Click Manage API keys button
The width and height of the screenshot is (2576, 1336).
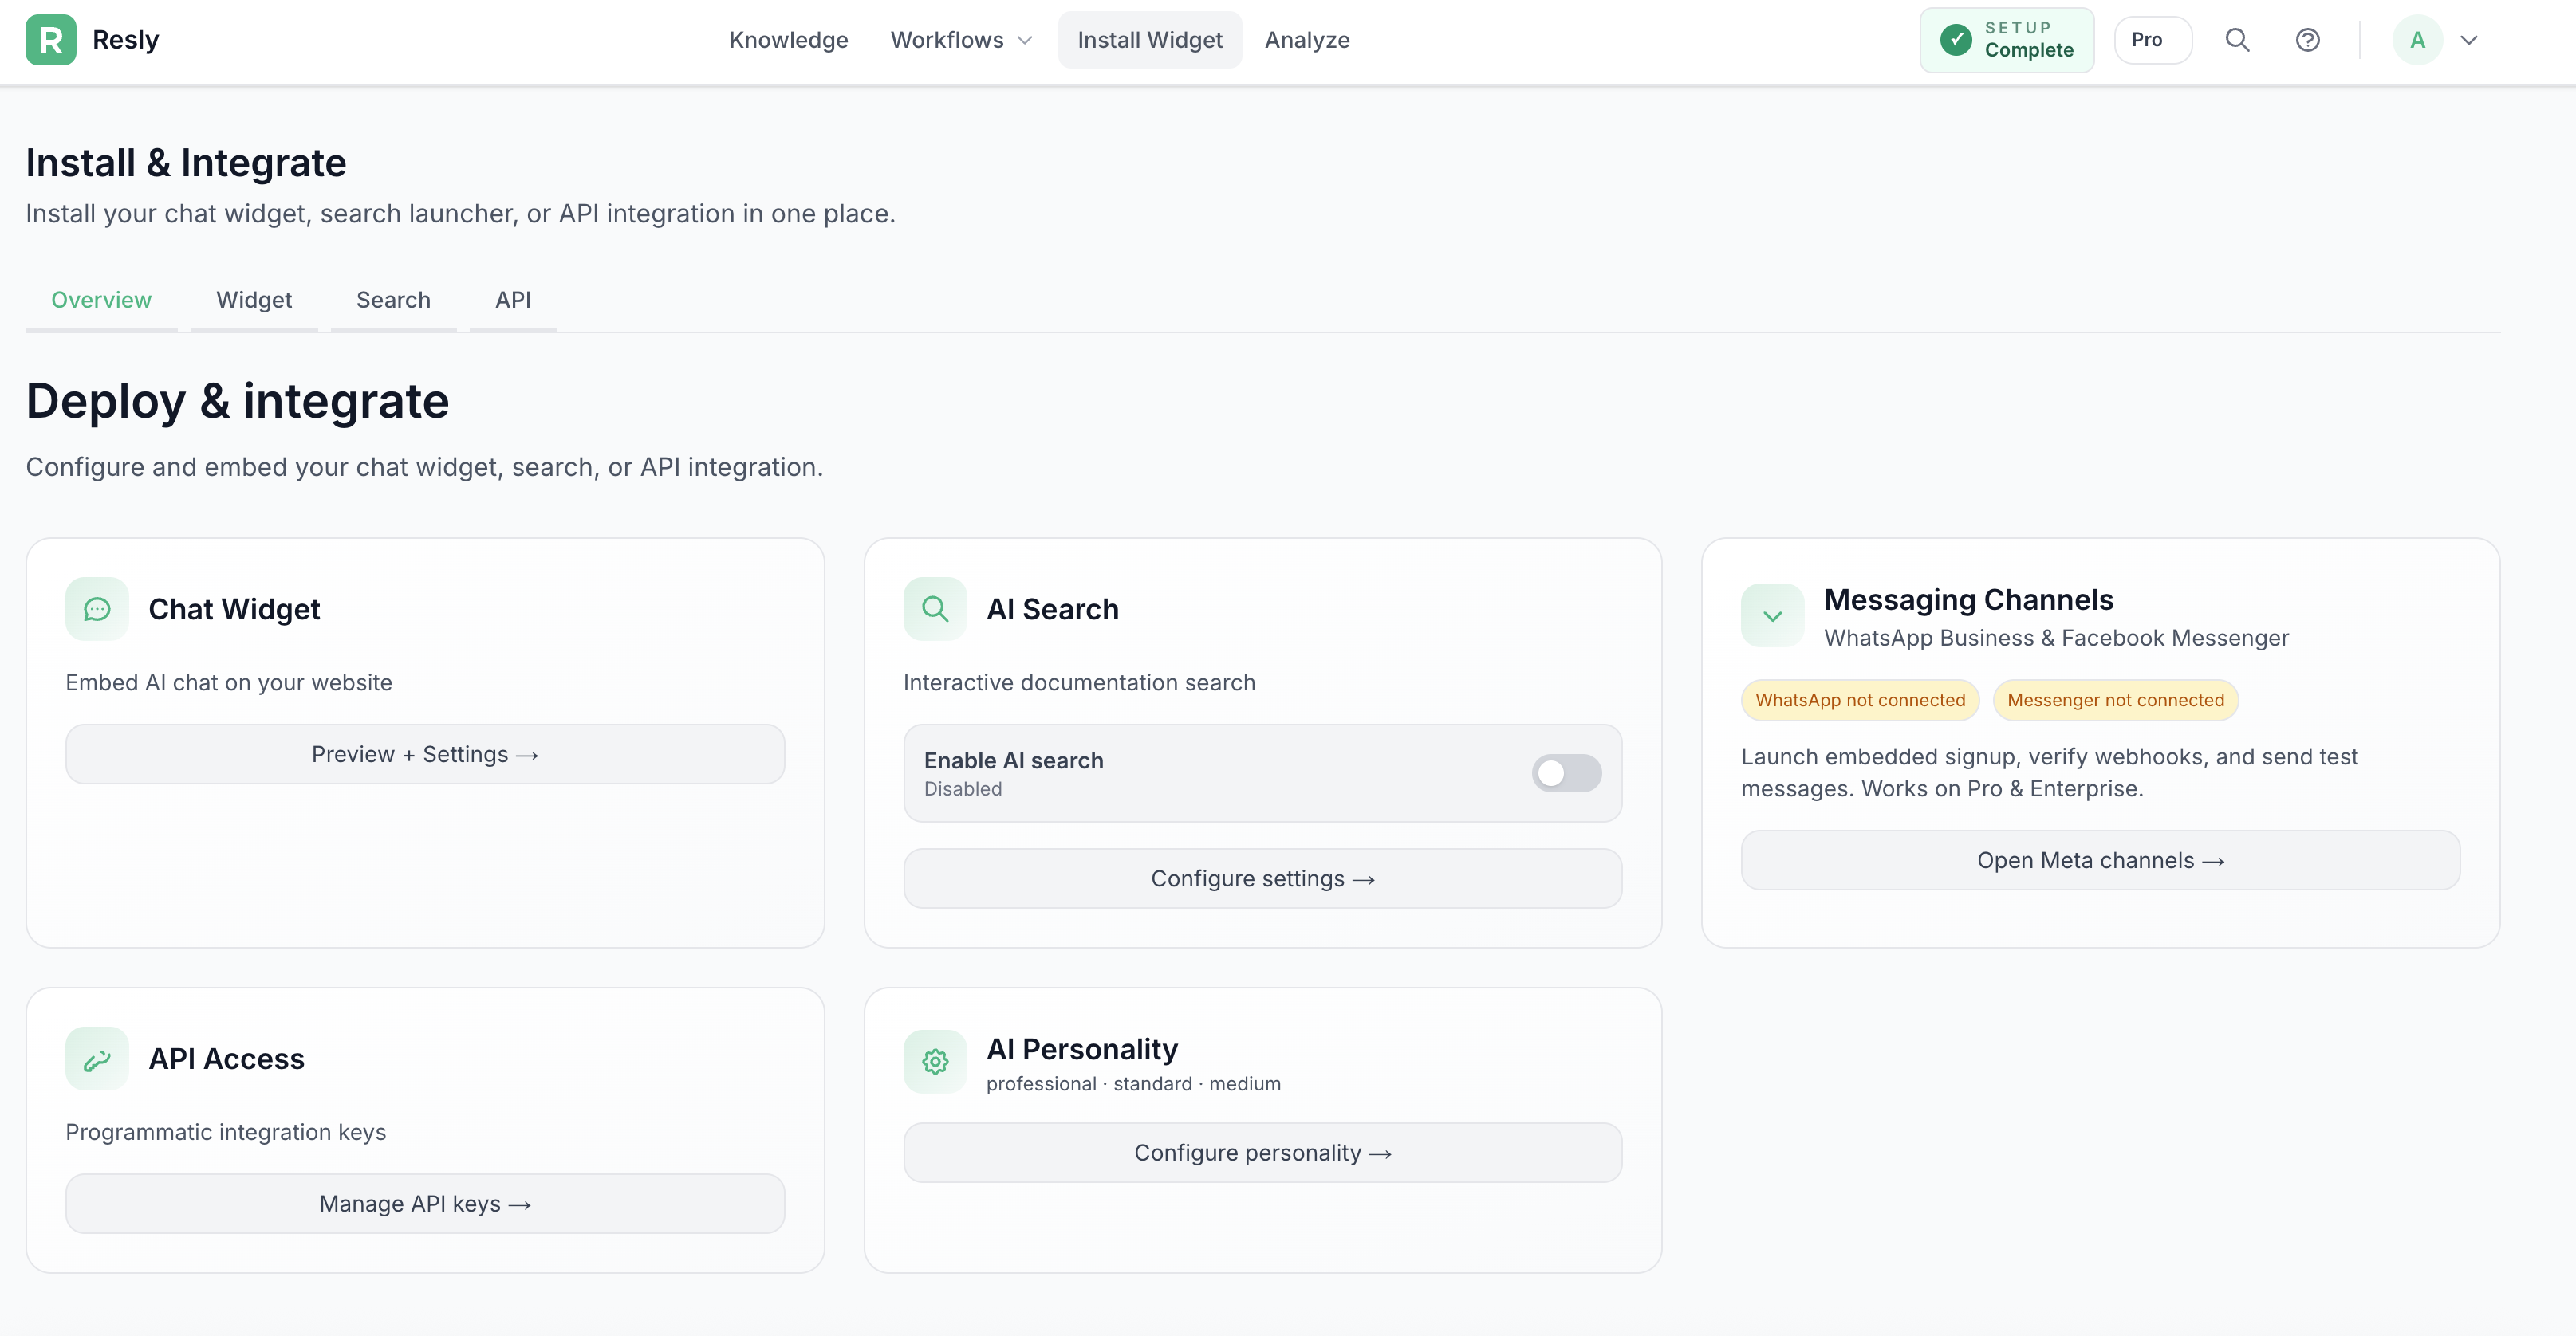[424, 1203]
